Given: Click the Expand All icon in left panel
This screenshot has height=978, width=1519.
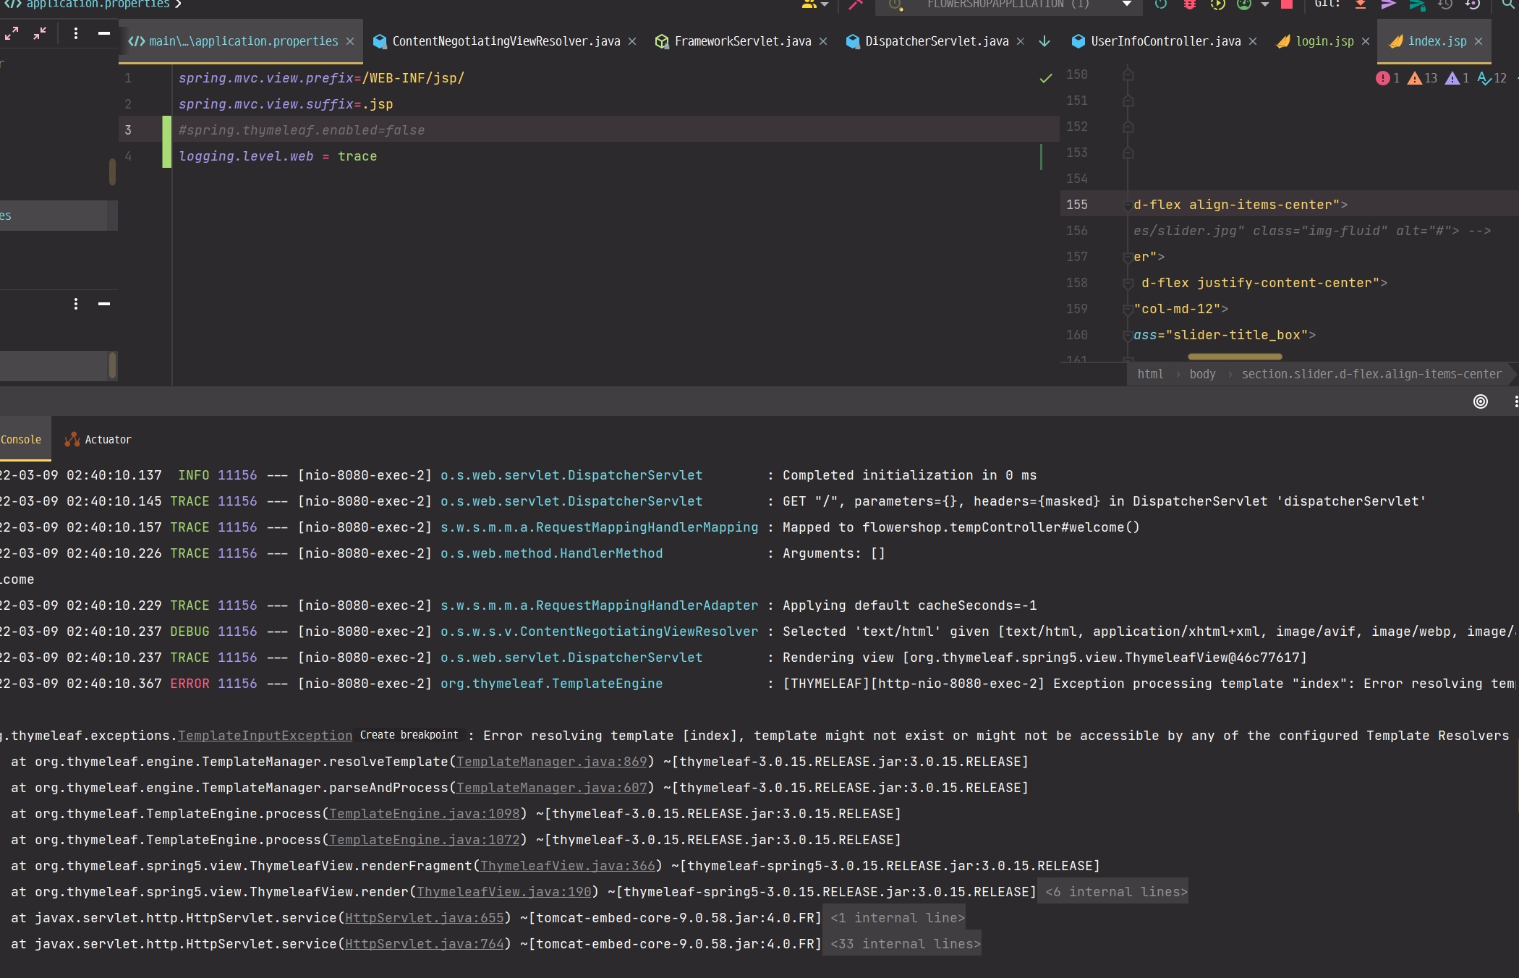Looking at the screenshot, I should click(x=12, y=33).
